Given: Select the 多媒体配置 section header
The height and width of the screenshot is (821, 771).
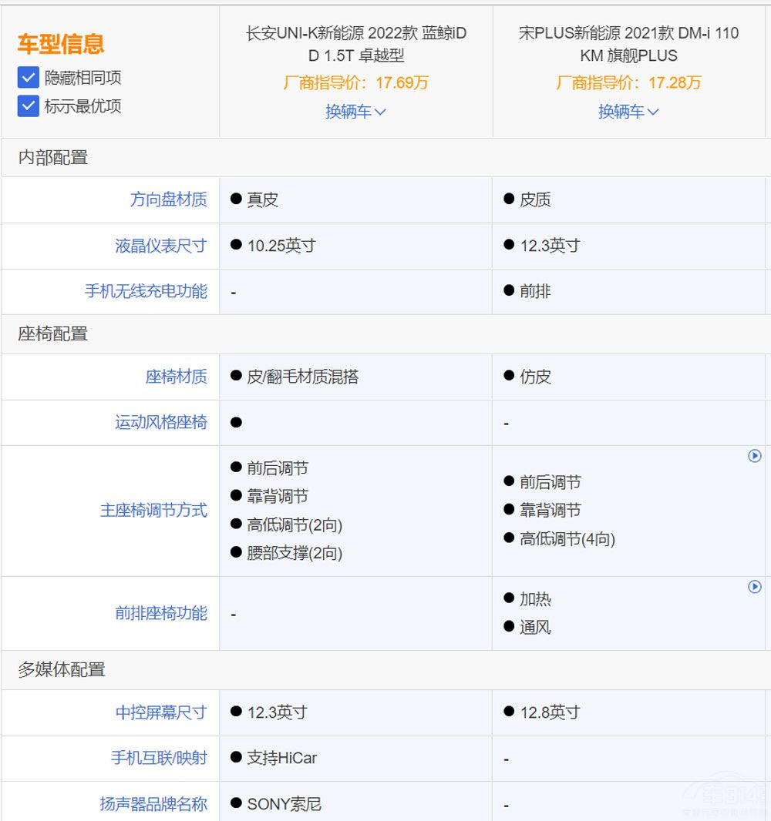Looking at the screenshot, I should (61, 670).
